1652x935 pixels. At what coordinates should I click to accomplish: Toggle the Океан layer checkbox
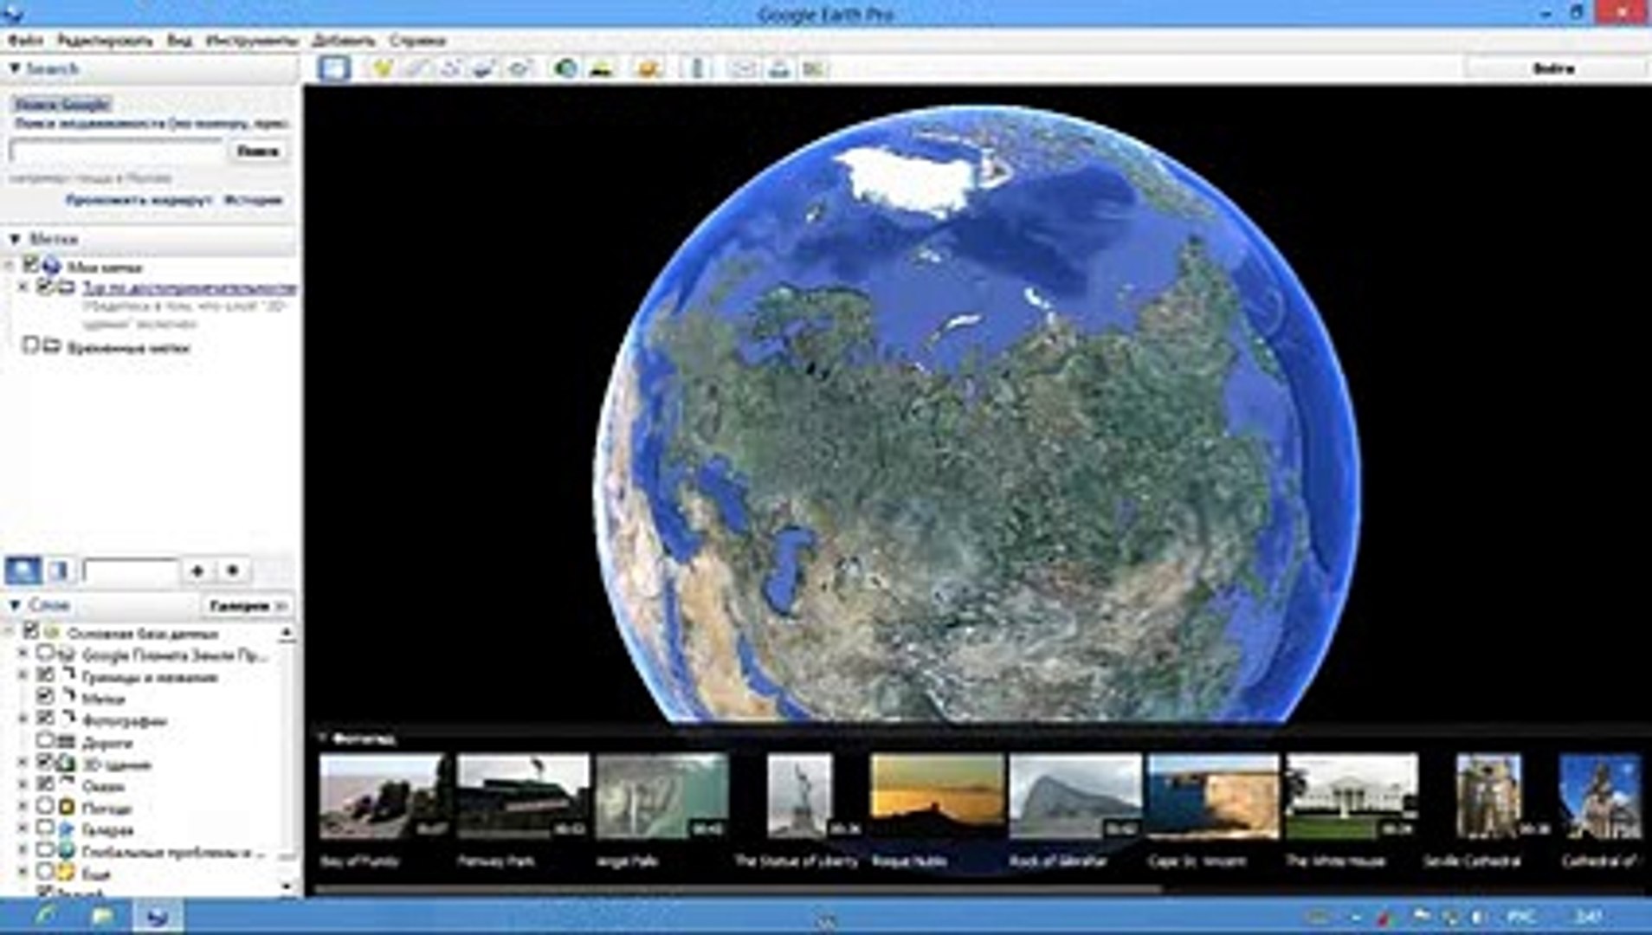tap(46, 784)
